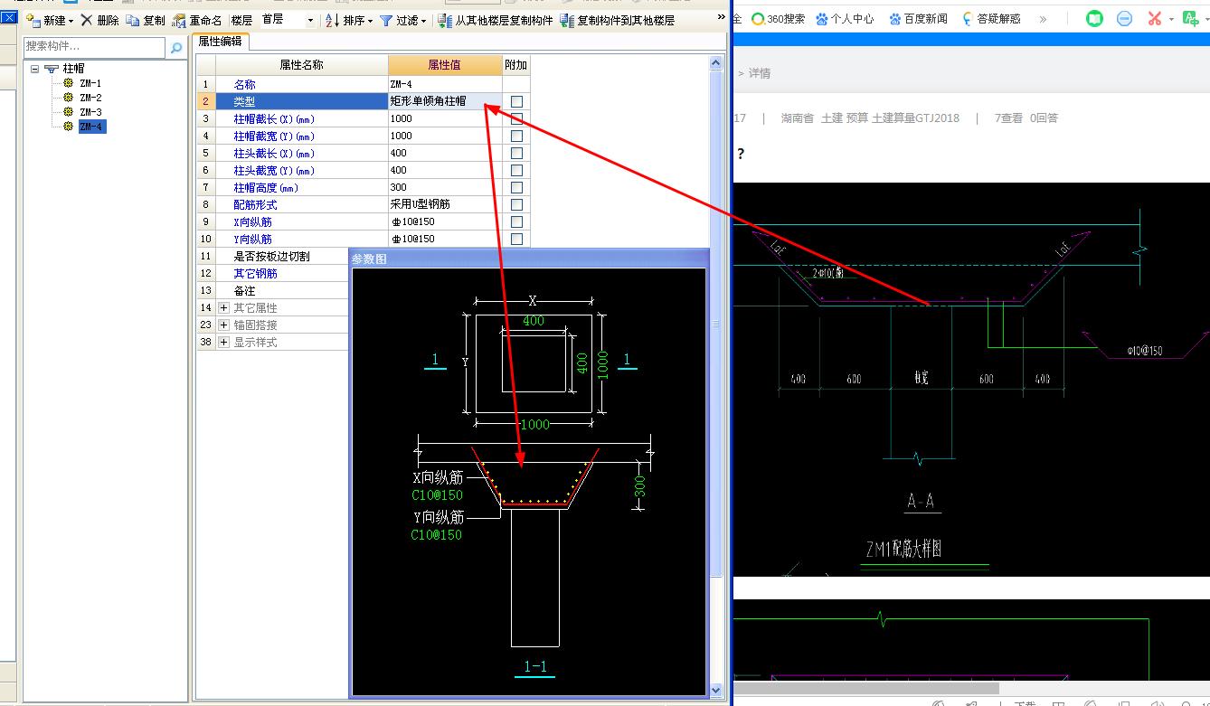Tick the 附加 checkbox for 配筋形式 row

click(516, 204)
